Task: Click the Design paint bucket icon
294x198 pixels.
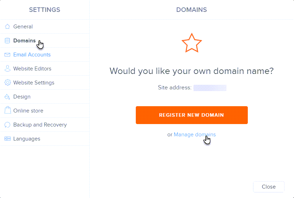Action: (x=7, y=97)
